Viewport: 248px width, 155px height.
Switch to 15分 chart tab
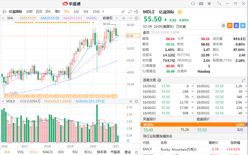(x=96, y=12)
